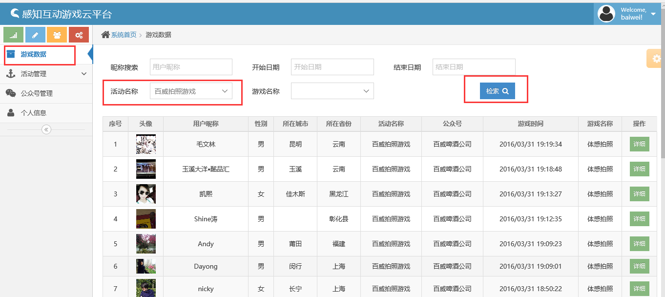Image resolution: width=665 pixels, height=297 pixels.
Task: Open the 游戏数据 sidebar menu item
Action: (46, 54)
